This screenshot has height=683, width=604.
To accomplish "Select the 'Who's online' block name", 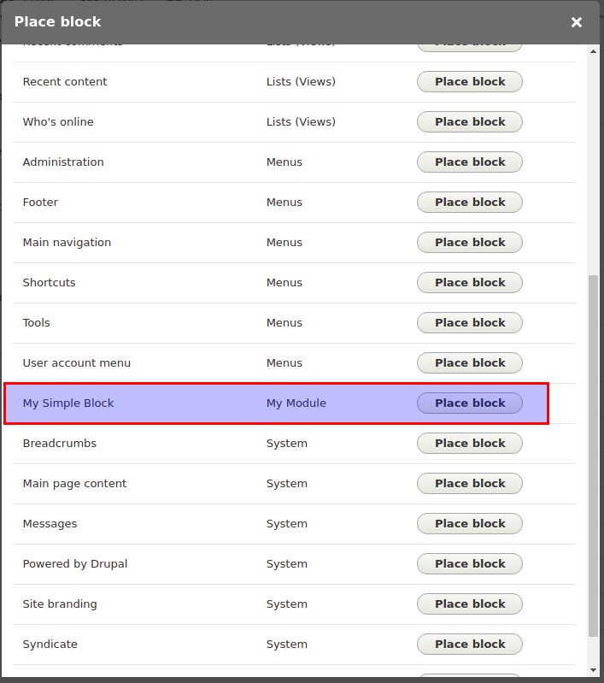I will click(58, 122).
